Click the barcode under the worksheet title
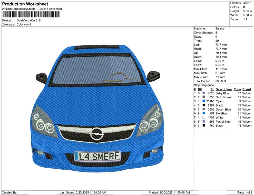 (x=31, y=14)
